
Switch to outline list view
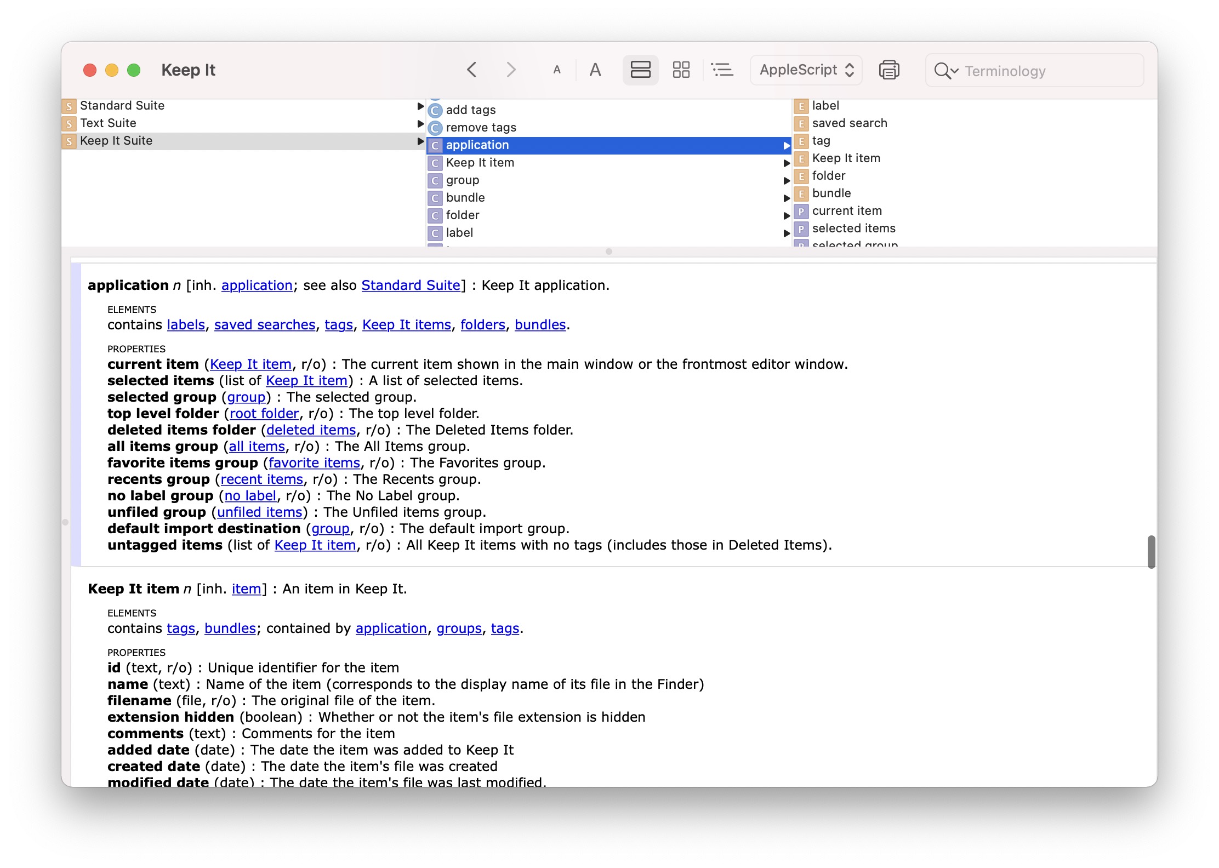pos(722,70)
